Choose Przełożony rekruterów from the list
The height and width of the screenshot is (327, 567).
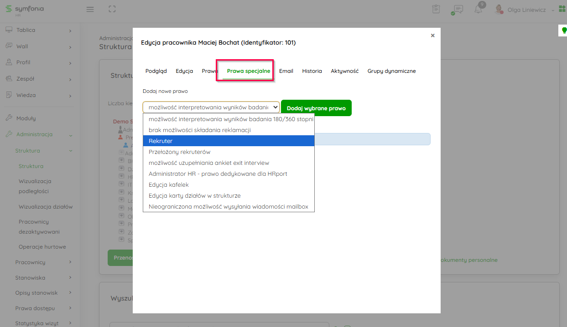(229, 152)
